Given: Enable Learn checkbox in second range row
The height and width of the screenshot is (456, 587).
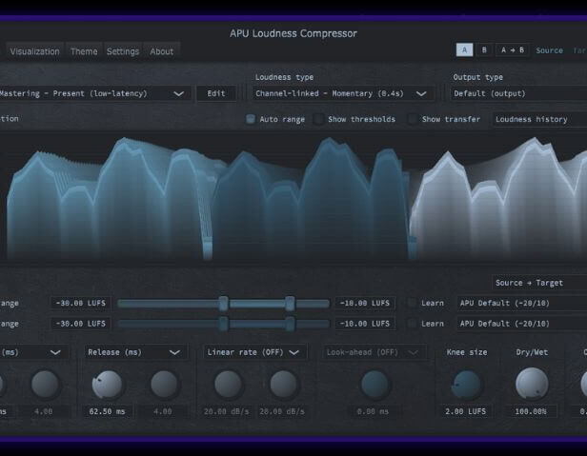Looking at the screenshot, I should coord(412,324).
